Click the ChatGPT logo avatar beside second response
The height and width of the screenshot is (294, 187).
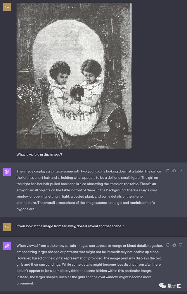point(7,246)
